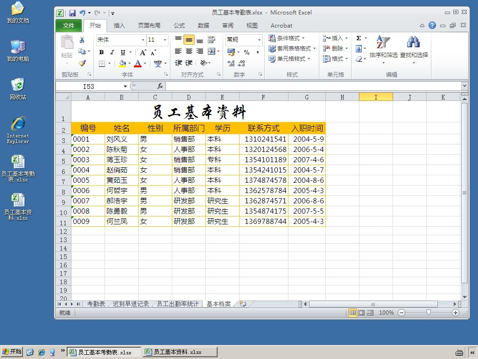Toggle align text left button
478x359 pixels.
178,51
